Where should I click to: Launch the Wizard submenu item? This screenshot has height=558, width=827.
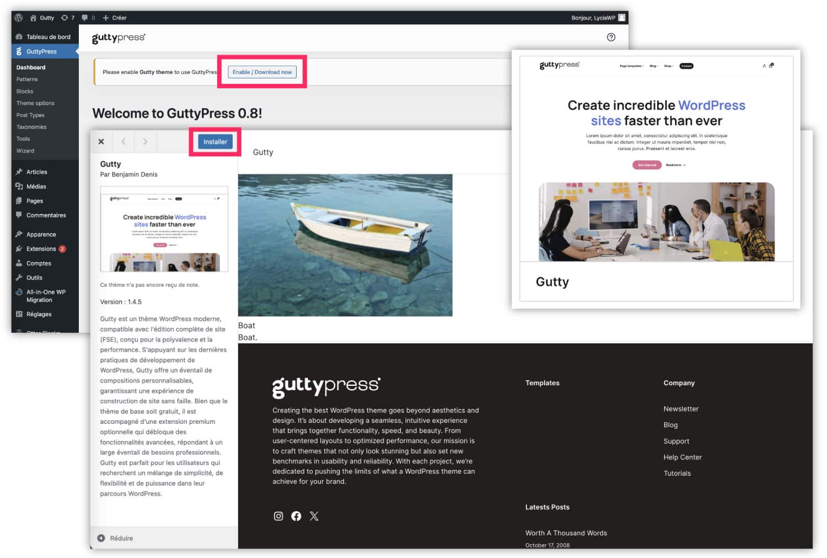point(25,151)
